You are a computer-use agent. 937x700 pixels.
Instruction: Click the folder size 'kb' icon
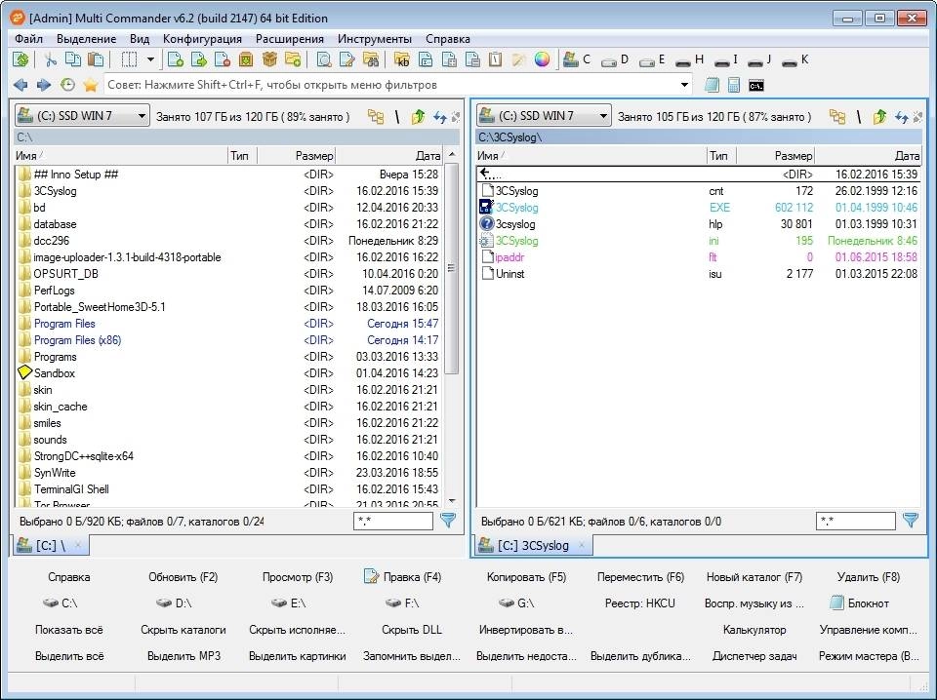coord(402,59)
